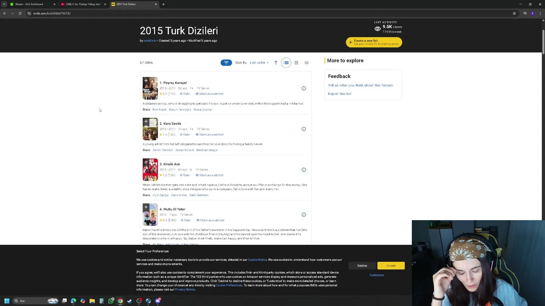
Task: Expand the List order sort dropdown
Action: [x=259, y=62]
